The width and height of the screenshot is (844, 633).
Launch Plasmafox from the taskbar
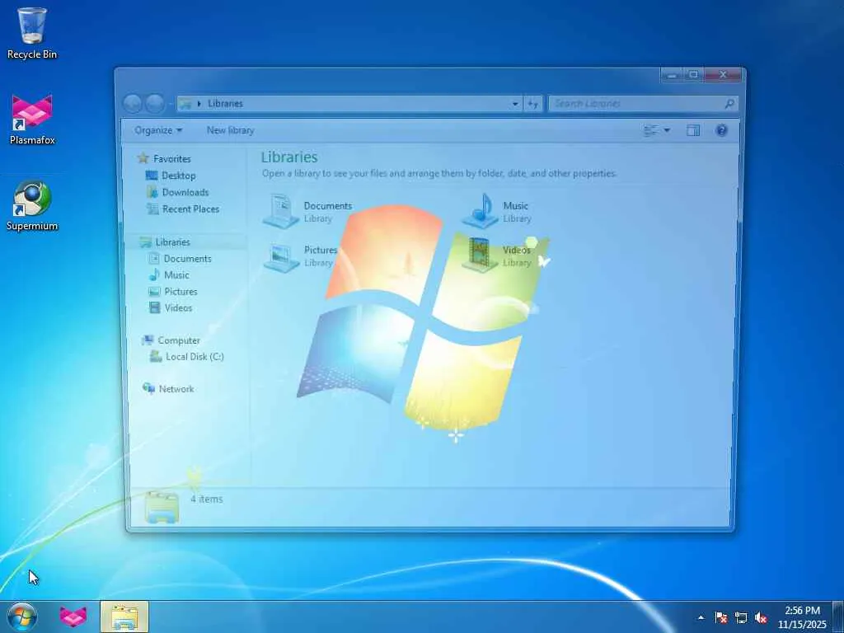pos(73,617)
